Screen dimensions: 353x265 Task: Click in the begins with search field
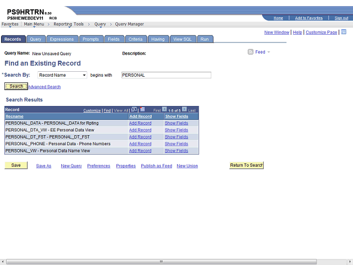[x=166, y=75]
